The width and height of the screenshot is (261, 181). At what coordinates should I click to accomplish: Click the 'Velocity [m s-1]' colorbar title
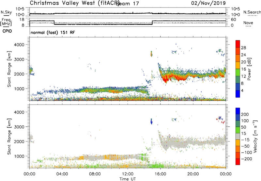[x=255, y=136]
